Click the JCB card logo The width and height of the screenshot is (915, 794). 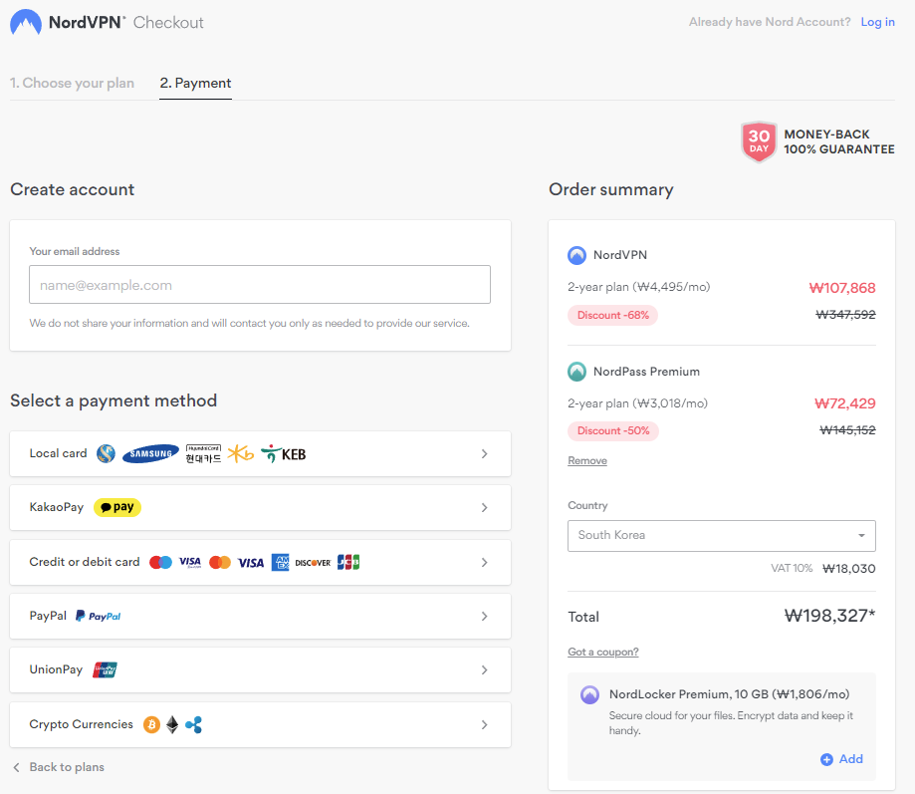point(348,562)
